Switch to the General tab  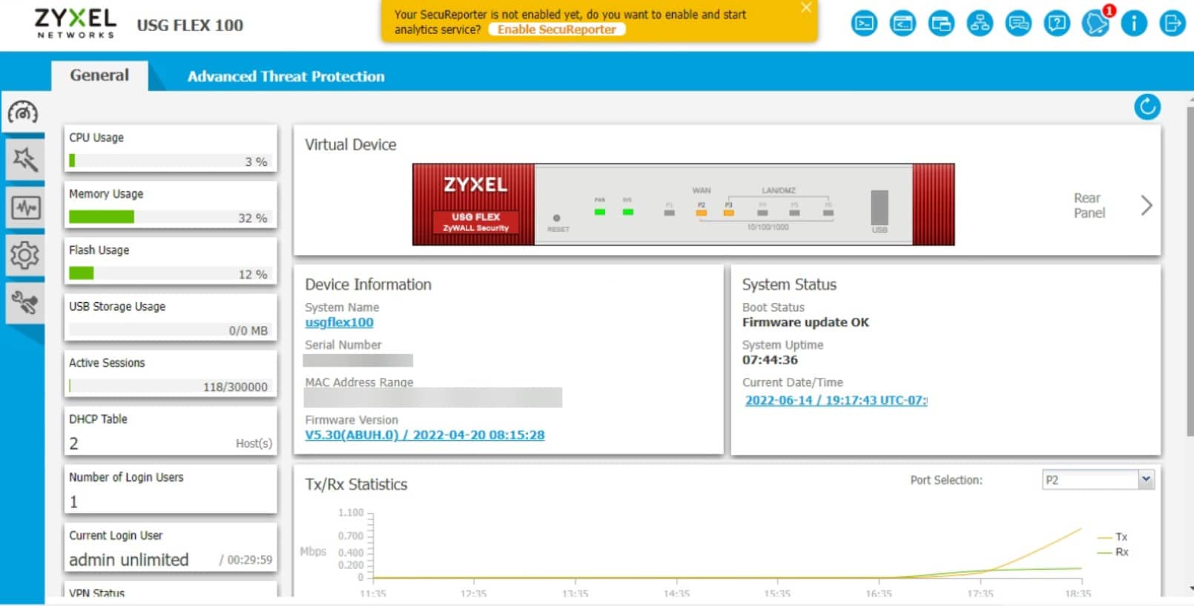99,75
